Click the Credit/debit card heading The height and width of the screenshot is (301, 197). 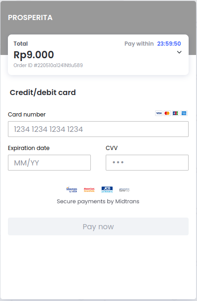tap(43, 93)
